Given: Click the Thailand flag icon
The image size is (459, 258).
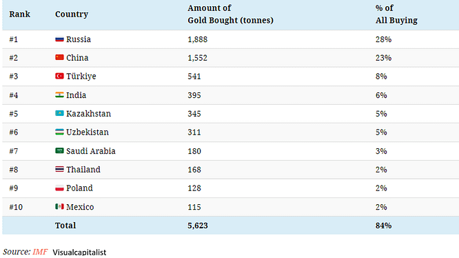Looking at the screenshot, I should (59, 169).
